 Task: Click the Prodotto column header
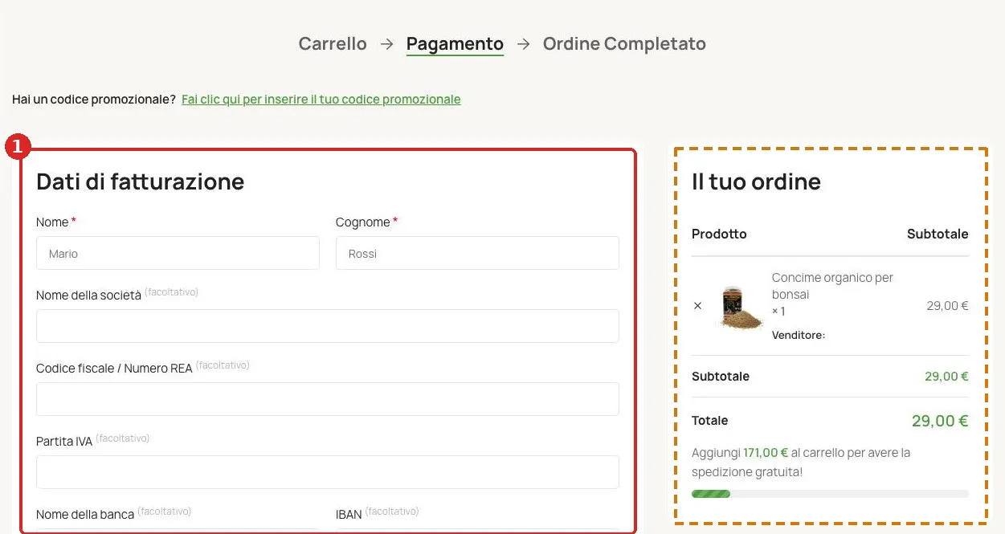tap(719, 234)
